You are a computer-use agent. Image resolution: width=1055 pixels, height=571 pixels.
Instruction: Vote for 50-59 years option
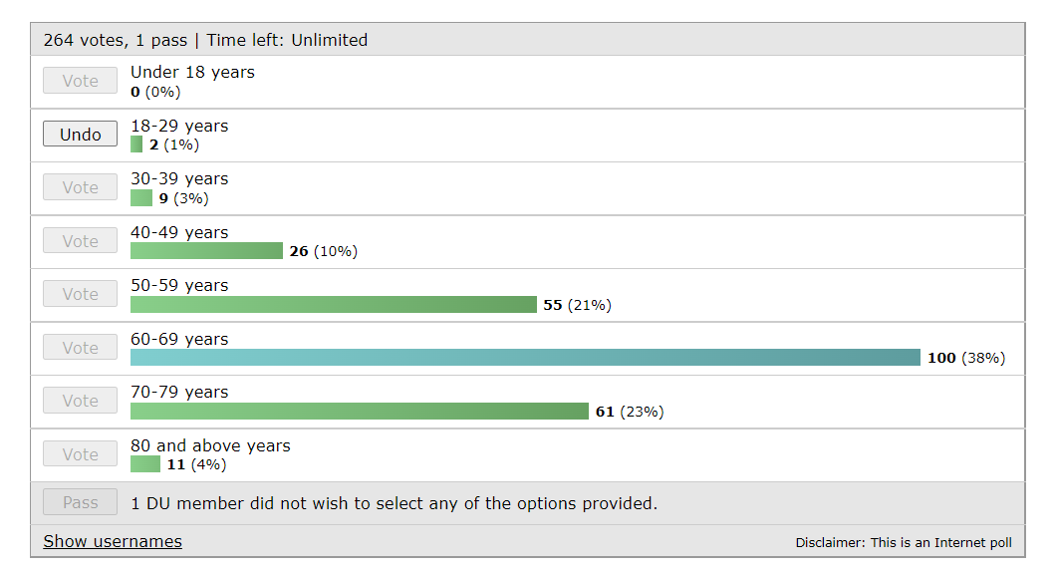point(80,295)
